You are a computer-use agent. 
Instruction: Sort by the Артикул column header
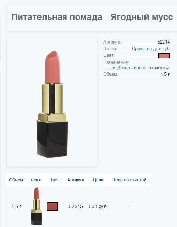click(x=76, y=180)
